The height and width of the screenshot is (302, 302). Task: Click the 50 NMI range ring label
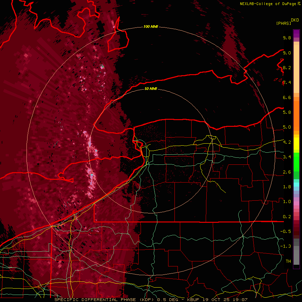(x=151, y=89)
